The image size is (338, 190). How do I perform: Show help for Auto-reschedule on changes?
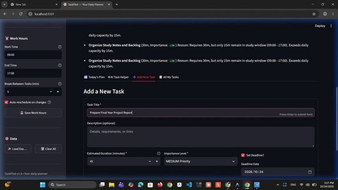coord(49,102)
